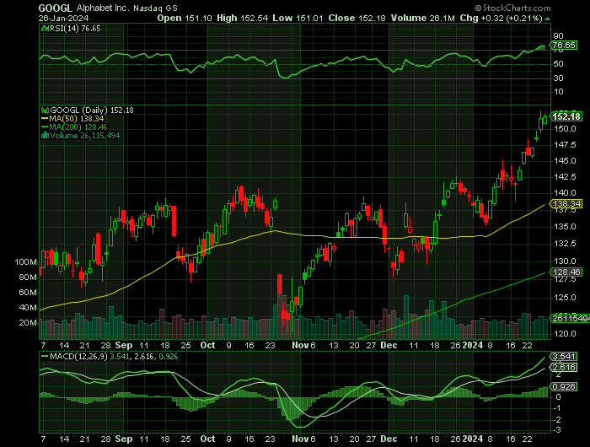590x447 pixels.
Task: Click the MA(200) 128.46 legend text
Action: (x=78, y=127)
